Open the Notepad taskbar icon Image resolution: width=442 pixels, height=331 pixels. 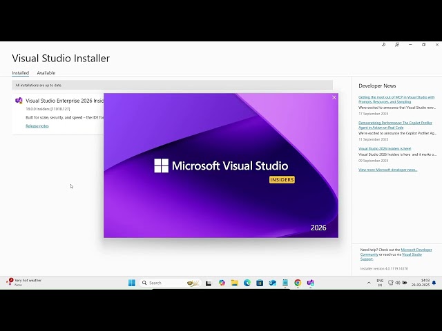point(285,283)
